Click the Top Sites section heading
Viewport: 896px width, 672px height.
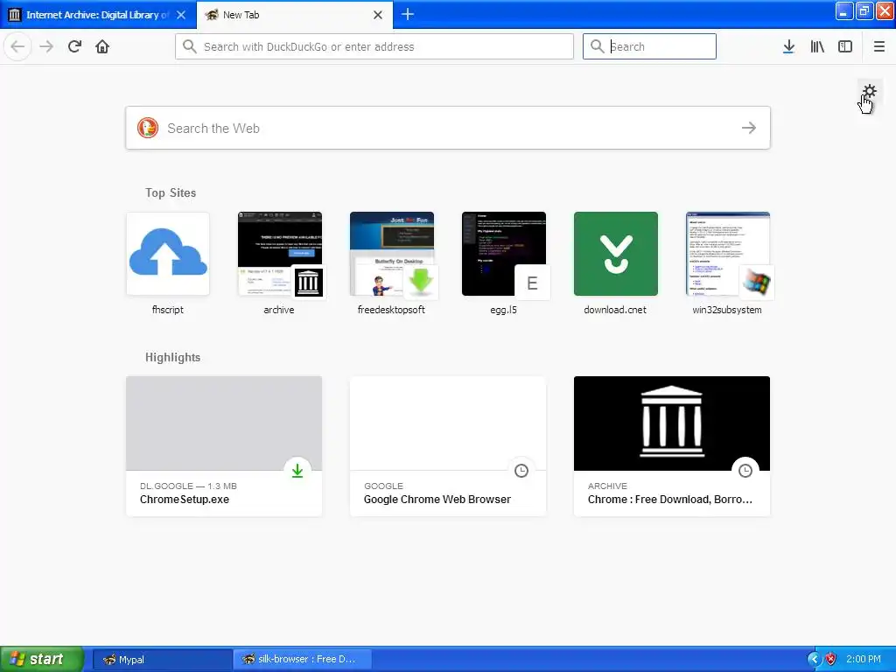[171, 192]
